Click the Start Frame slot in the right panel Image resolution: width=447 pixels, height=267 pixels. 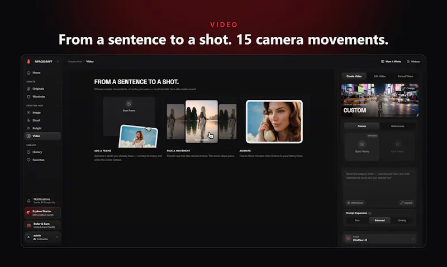[362, 147]
